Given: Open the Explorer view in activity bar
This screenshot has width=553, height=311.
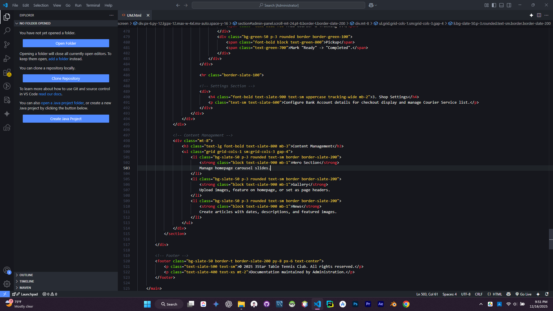Looking at the screenshot, I should click(7, 17).
